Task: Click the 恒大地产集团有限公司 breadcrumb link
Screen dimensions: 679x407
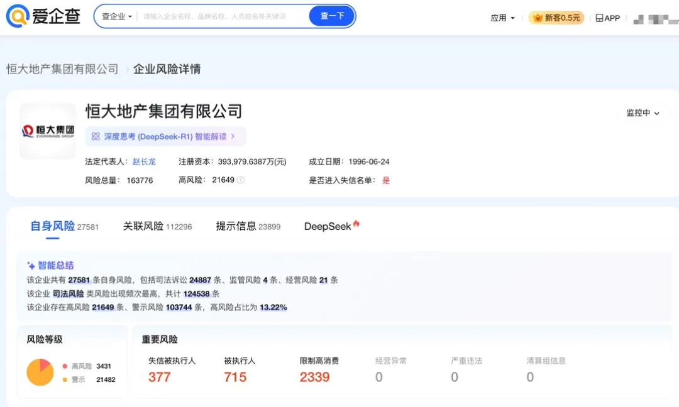Action: pyautogui.click(x=62, y=69)
